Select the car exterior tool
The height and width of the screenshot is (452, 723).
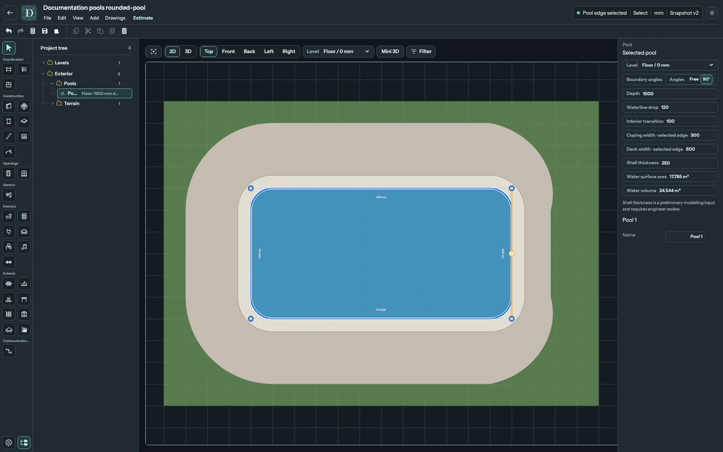point(9,330)
